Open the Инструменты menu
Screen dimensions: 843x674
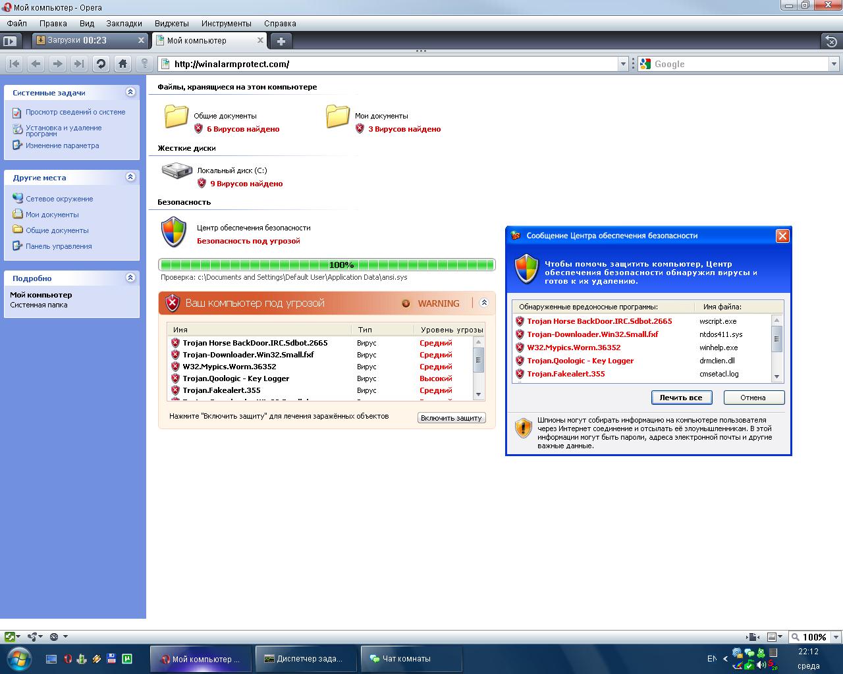click(x=227, y=23)
